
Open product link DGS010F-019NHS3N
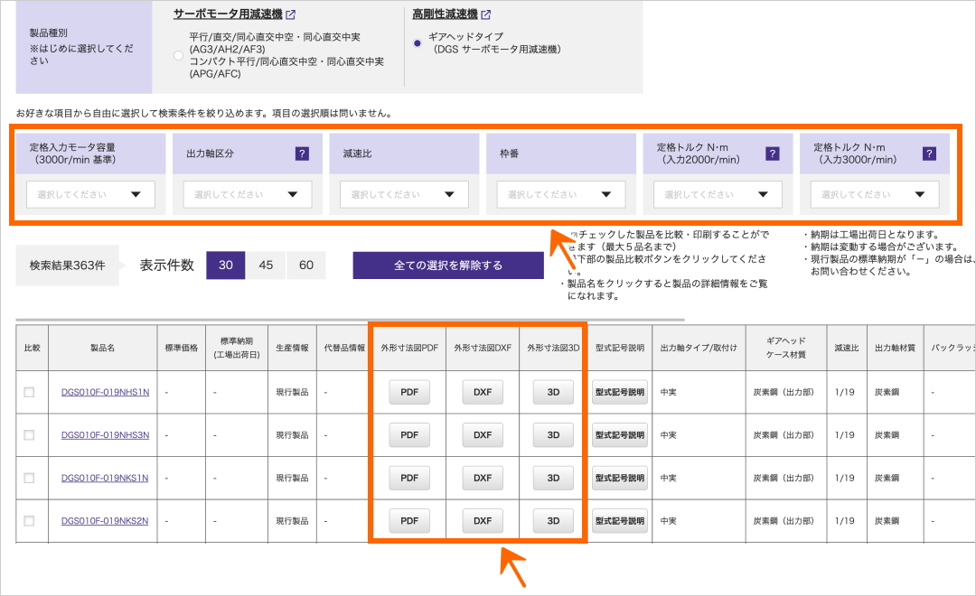point(105,435)
